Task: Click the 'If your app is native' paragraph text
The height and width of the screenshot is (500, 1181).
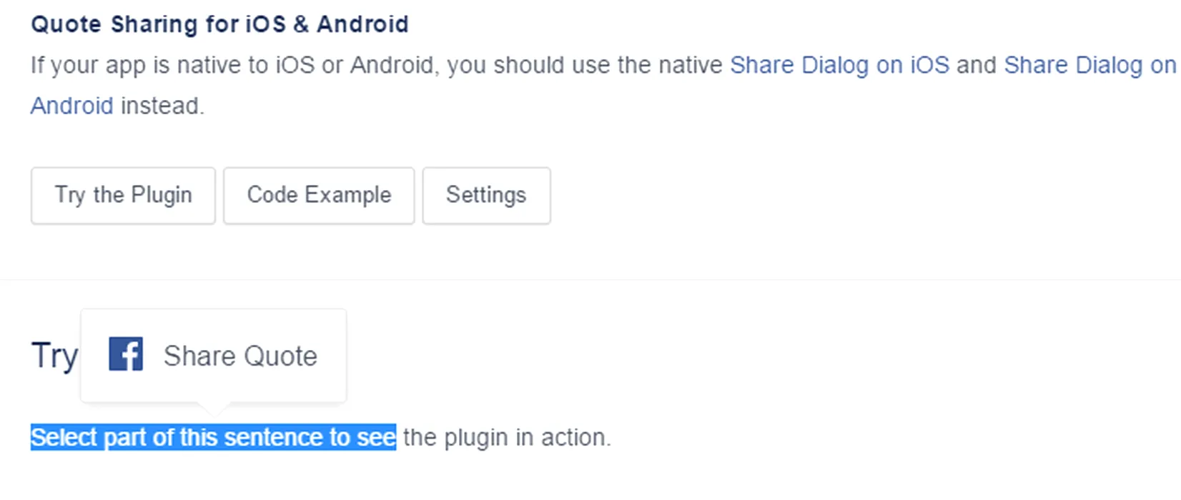Action: [x=376, y=65]
